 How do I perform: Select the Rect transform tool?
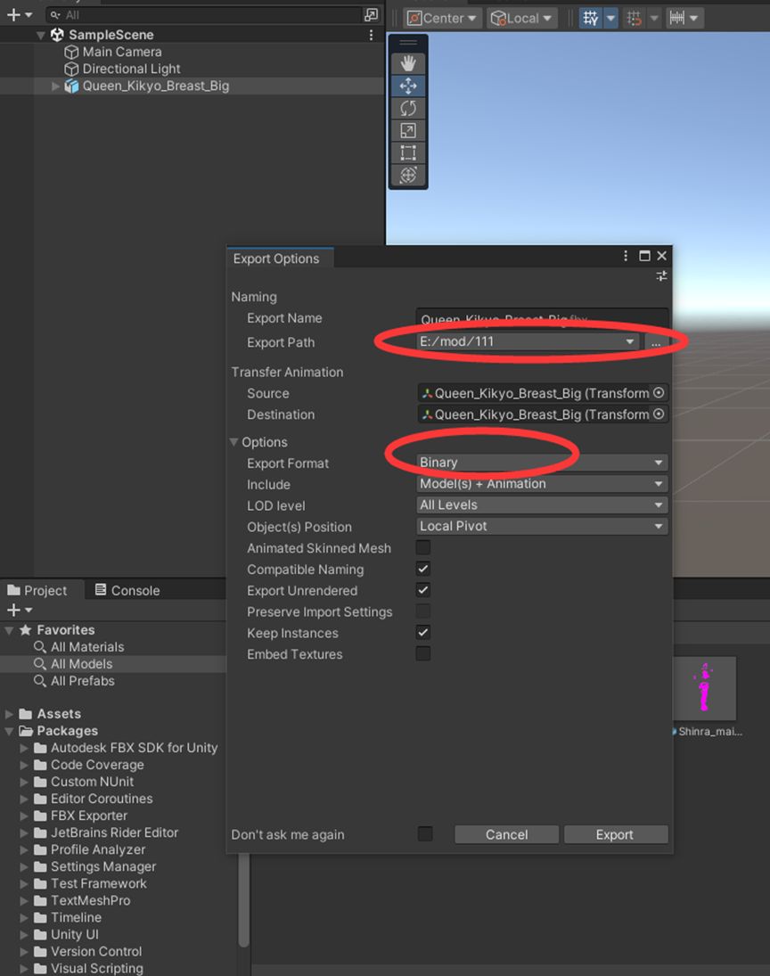(x=408, y=152)
